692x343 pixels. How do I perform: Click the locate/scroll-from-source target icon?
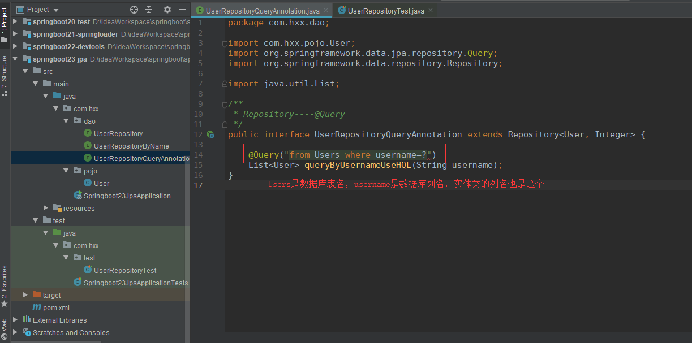pos(134,10)
